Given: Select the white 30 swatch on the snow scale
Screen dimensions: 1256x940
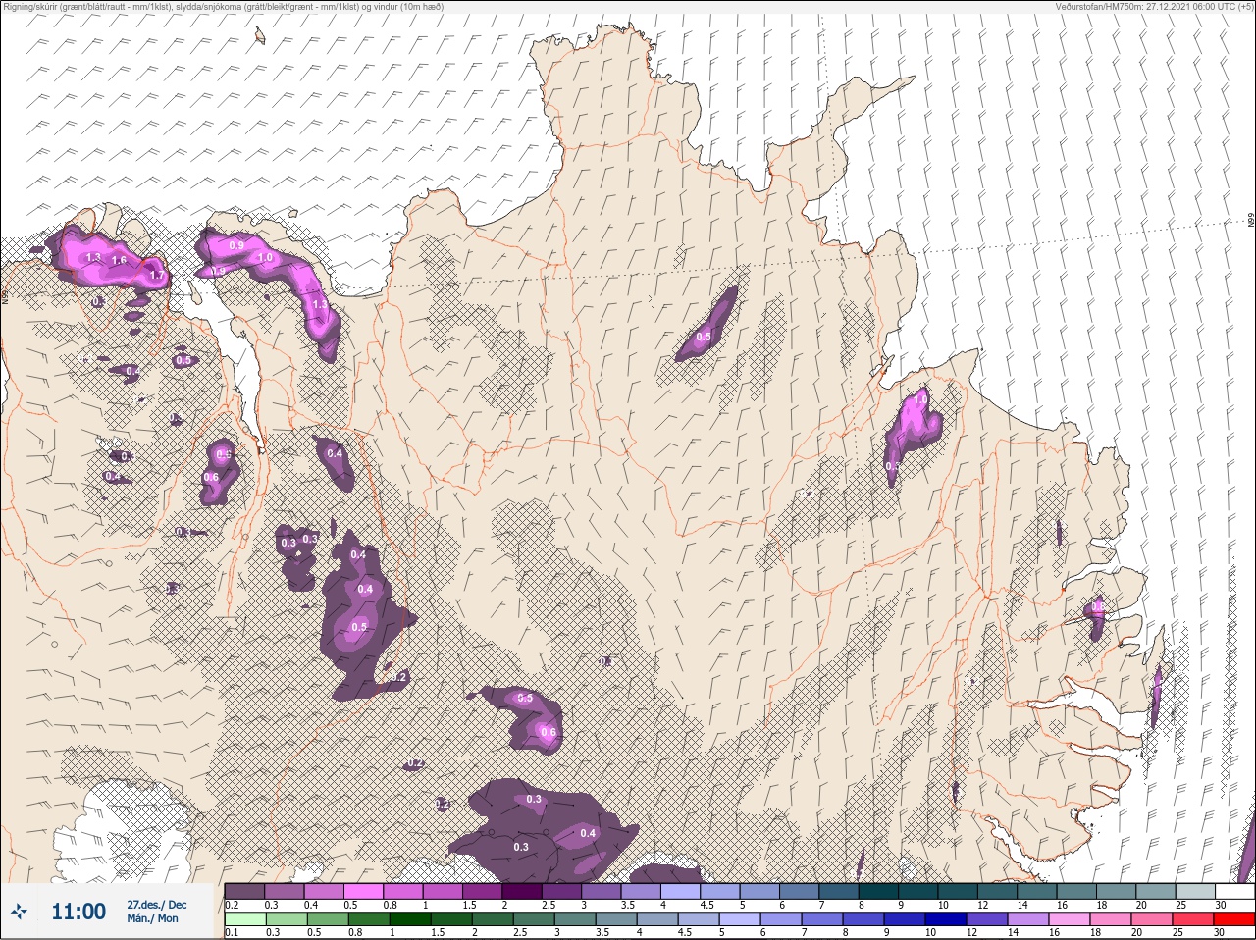Looking at the screenshot, I should point(1234,891).
